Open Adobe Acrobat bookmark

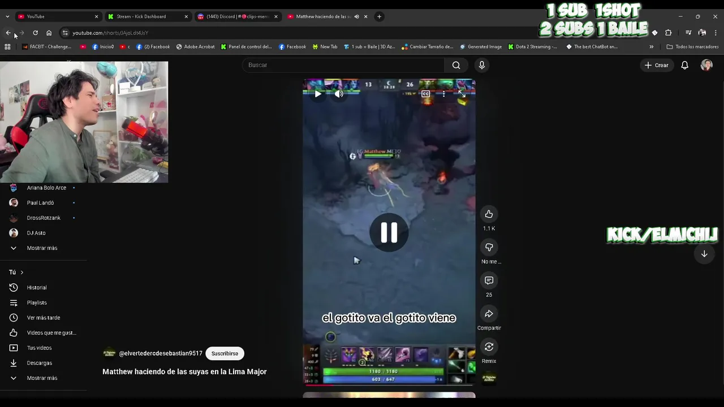coord(196,47)
